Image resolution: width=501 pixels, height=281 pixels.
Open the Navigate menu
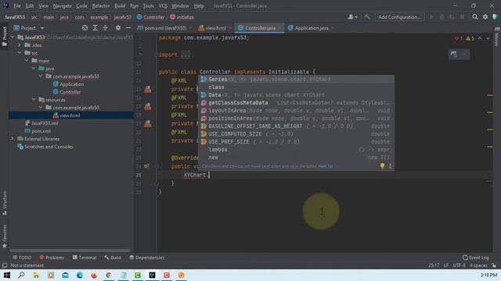click(63, 5)
